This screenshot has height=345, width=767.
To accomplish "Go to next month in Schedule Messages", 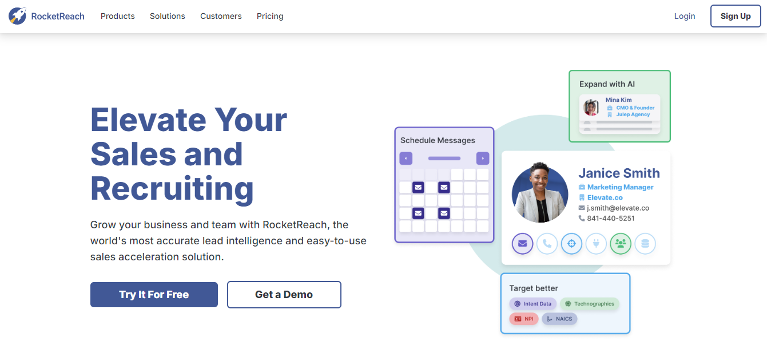I will pyautogui.click(x=483, y=158).
